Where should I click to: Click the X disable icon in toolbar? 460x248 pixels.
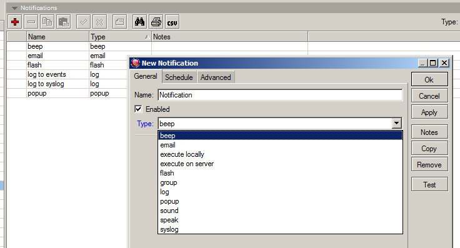100,22
